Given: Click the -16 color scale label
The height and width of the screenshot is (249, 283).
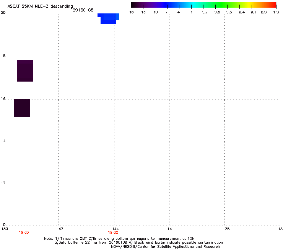Looking at the screenshot, I should pyautogui.click(x=130, y=12).
